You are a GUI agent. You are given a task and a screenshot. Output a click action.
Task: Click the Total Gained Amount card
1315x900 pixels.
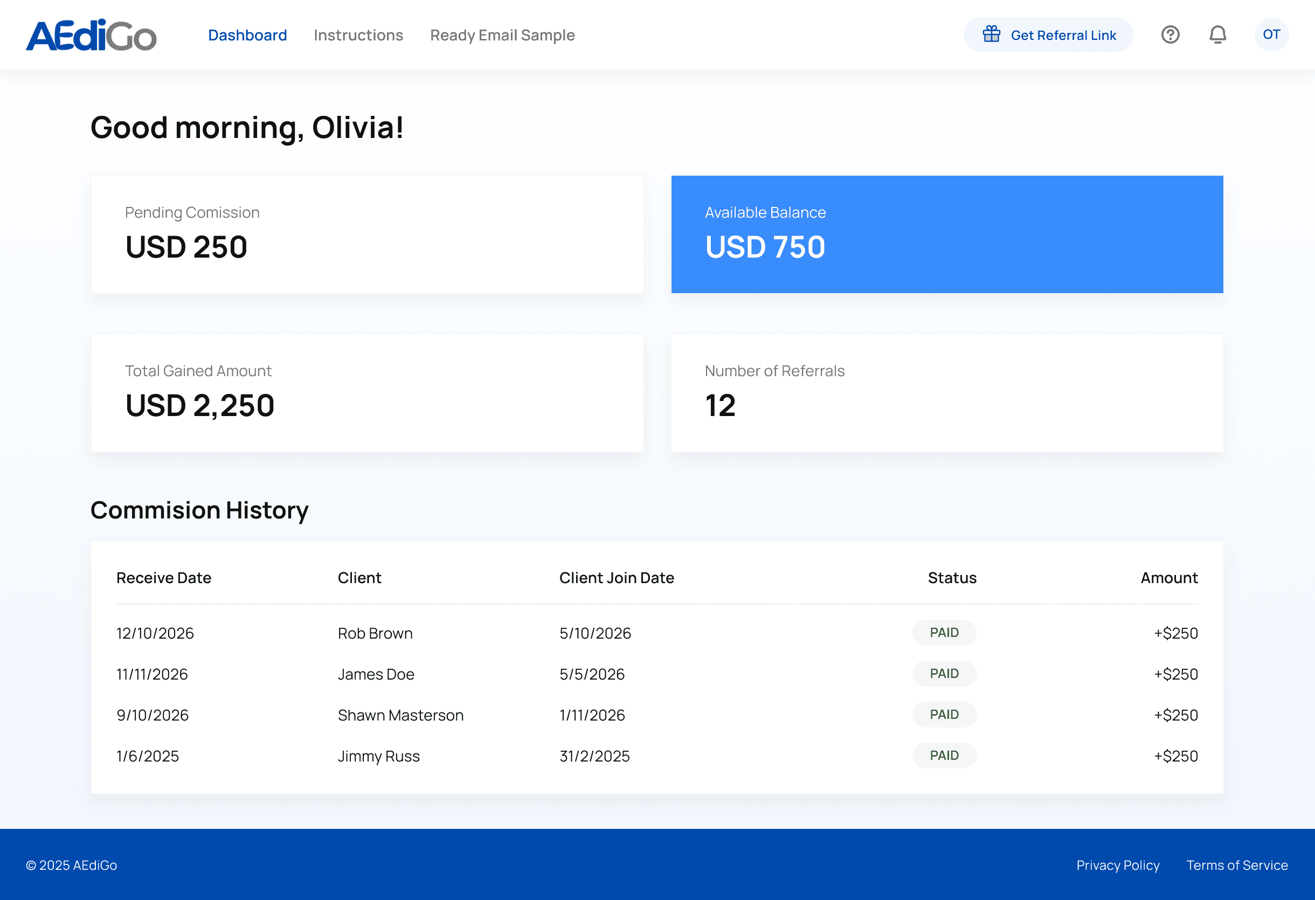[366, 392]
